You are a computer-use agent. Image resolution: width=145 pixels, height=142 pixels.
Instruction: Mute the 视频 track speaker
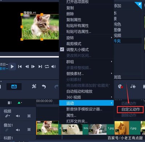point(18,116)
